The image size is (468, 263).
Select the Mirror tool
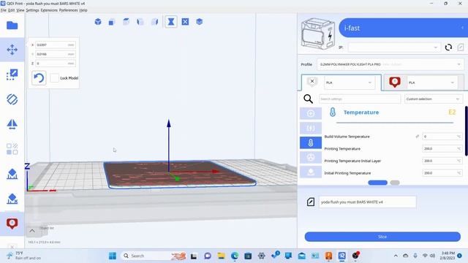coord(12,124)
